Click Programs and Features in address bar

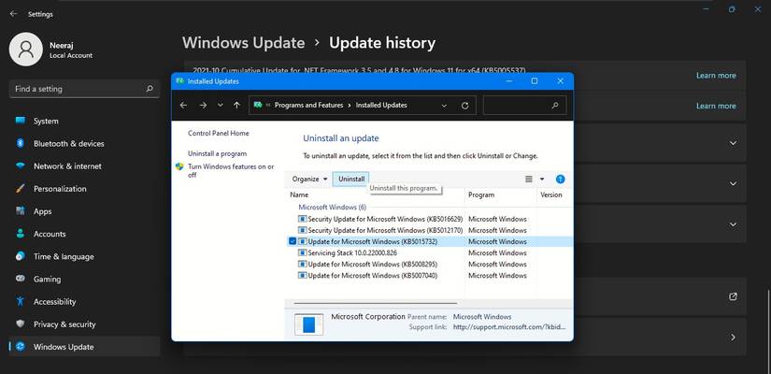[x=308, y=106]
